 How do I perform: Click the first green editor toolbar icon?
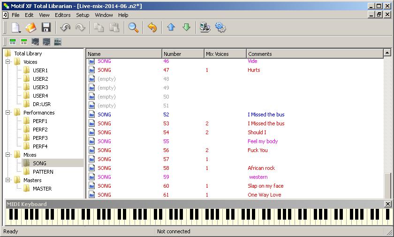click(13, 41)
